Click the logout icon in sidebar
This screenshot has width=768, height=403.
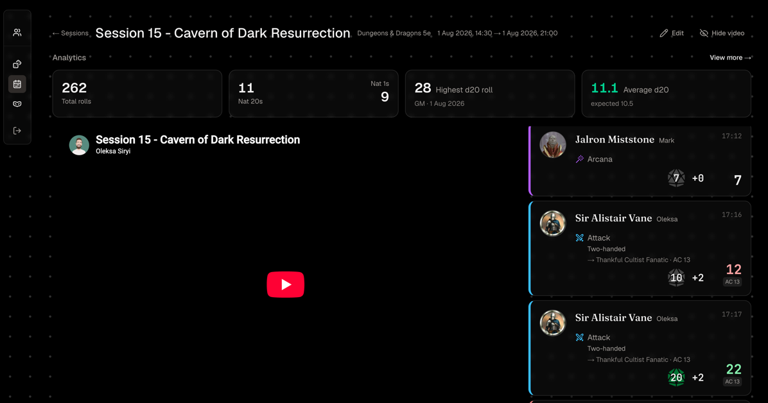pos(17,131)
